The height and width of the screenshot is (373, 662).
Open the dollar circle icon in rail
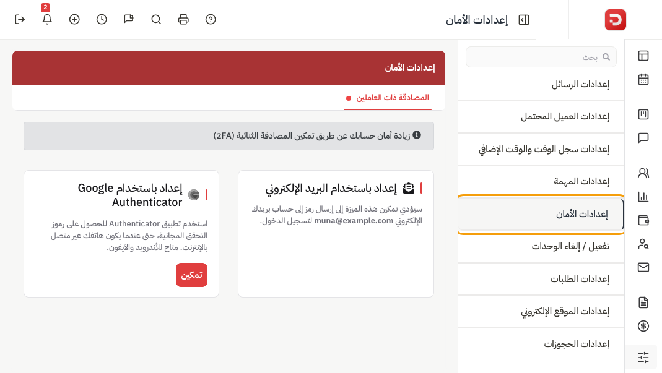click(643, 326)
